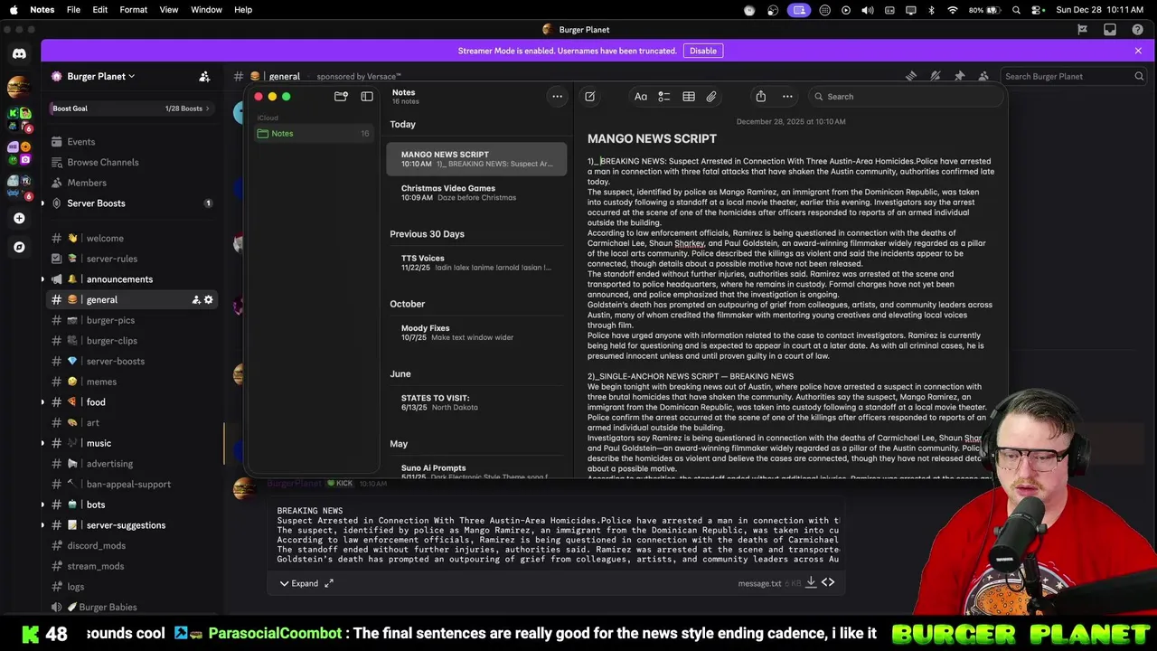This screenshot has height=651, width=1157.
Task: Go to the memes channel
Action: point(130,382)
